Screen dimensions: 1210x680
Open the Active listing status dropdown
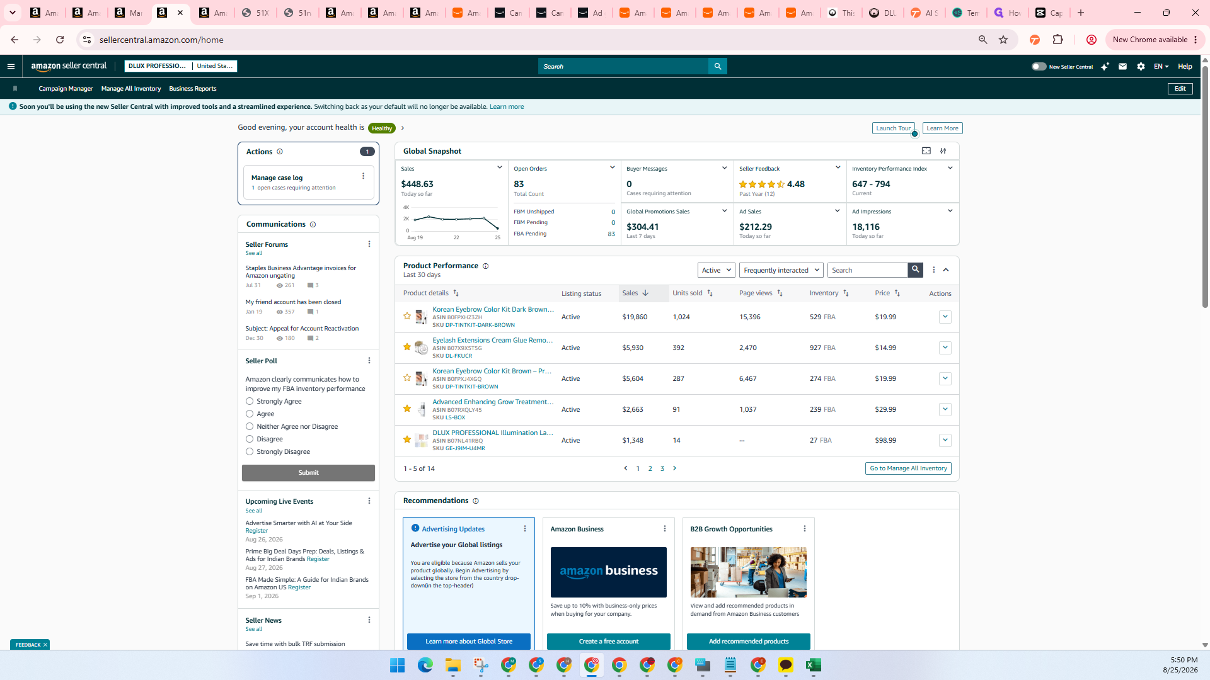point(717,270)
